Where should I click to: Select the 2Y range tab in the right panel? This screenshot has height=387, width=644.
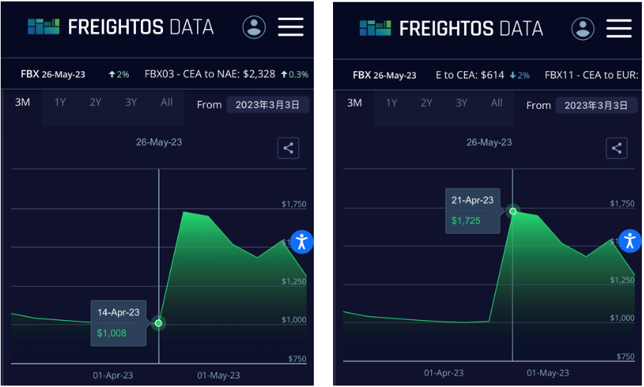[426, 103]
